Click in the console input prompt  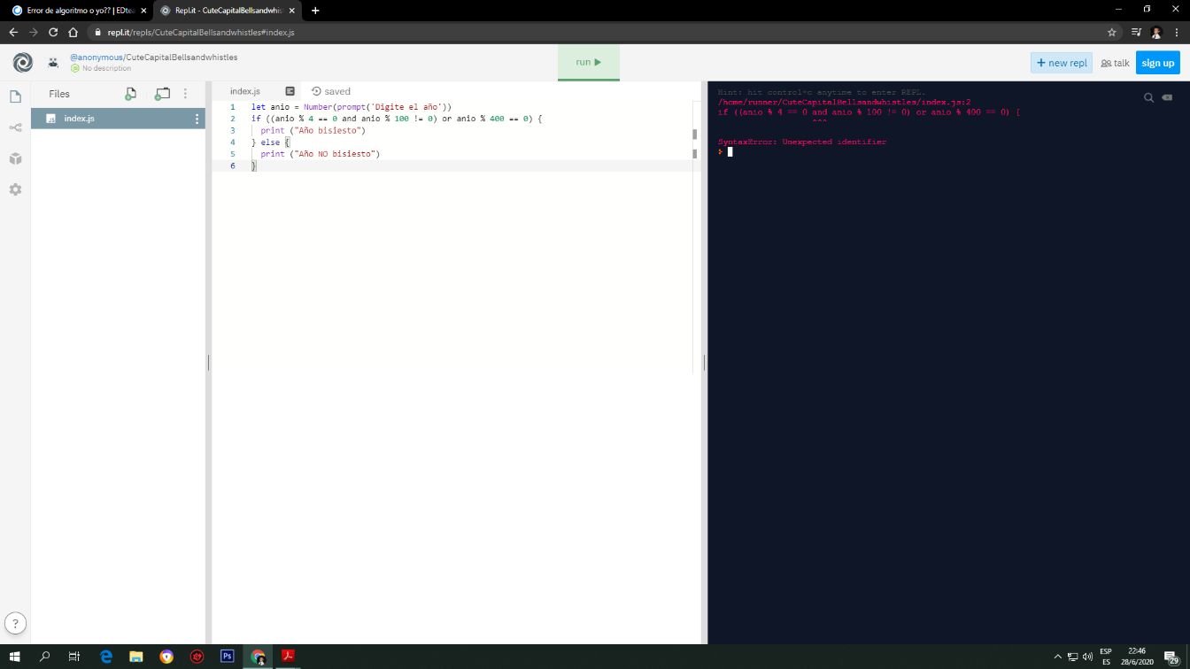tap(730, 152)
